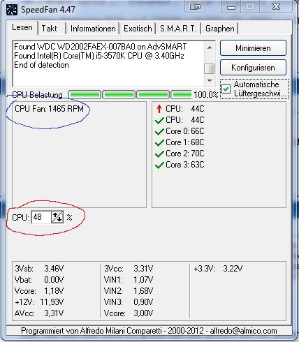Click the Core 2: 70C temperature reading
The width and height of the screenshot is (299, 342).
click(x=185, y=154)
